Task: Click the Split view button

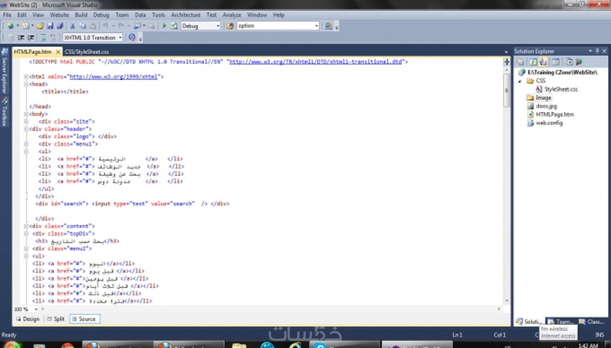Action: (55, 319)
